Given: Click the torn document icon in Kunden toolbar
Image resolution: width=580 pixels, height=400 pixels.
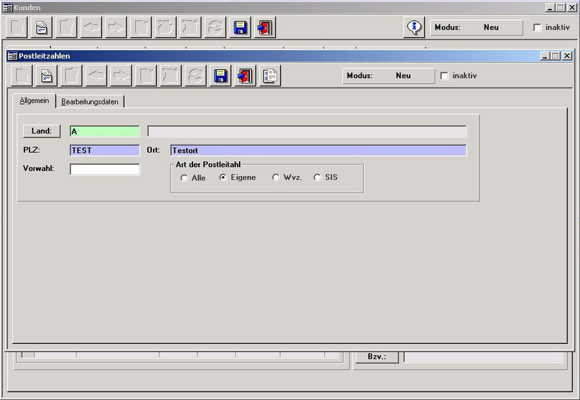Looking at the screenshot, I should click(41, 28).
